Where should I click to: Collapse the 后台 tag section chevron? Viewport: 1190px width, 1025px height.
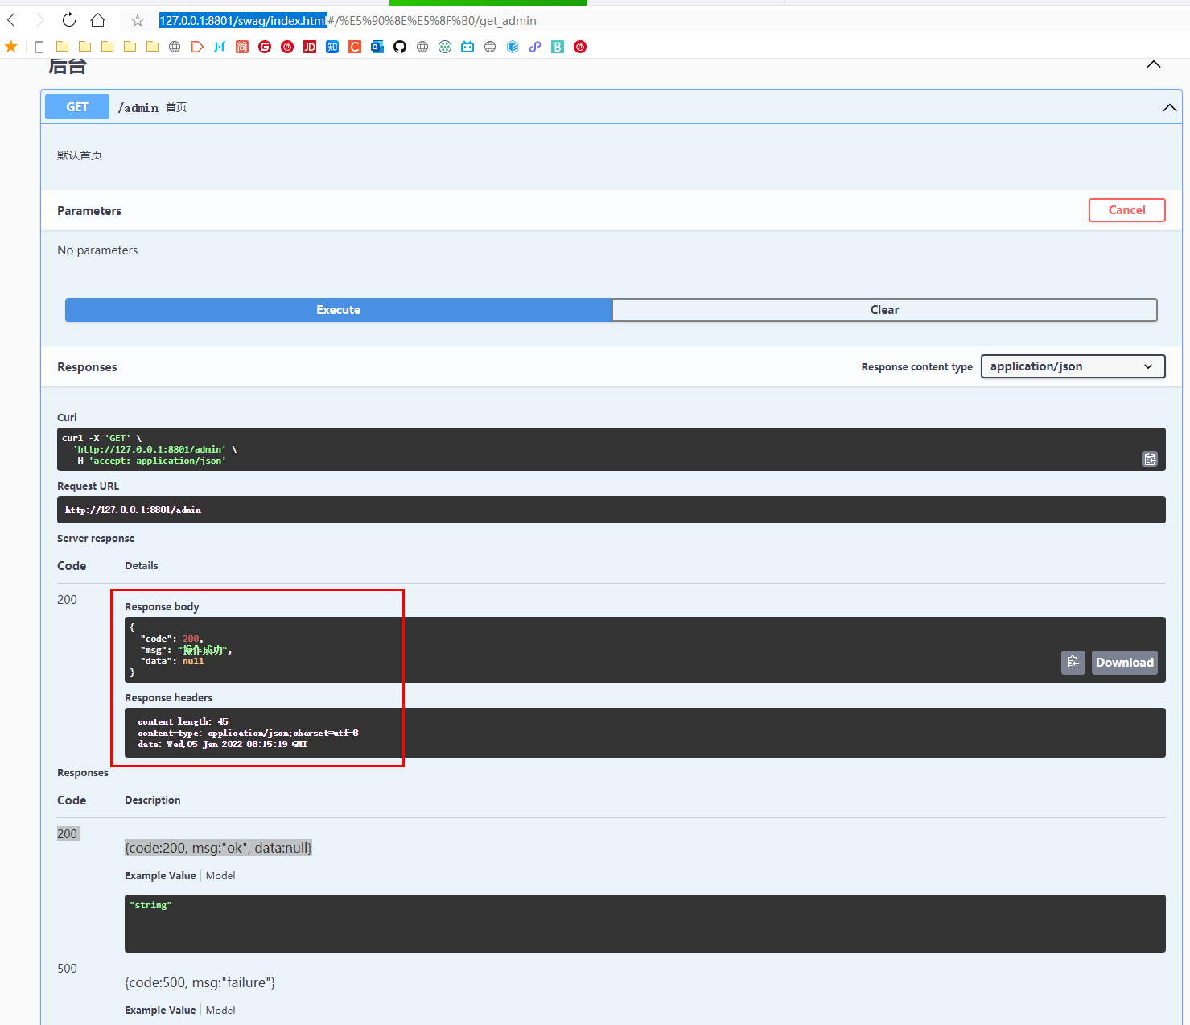pos(1154,64)
